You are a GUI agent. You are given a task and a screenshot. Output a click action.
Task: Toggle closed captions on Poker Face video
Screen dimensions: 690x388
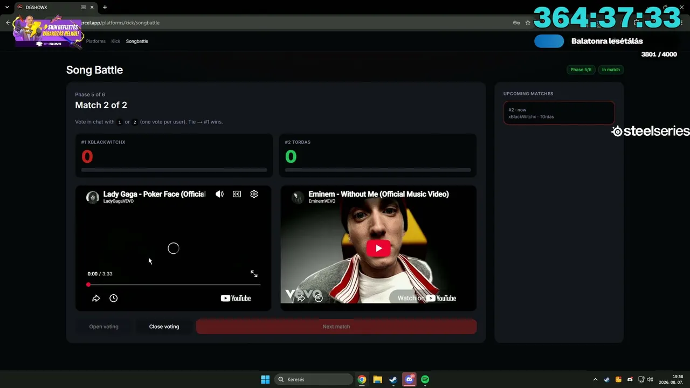pos(237,194)
